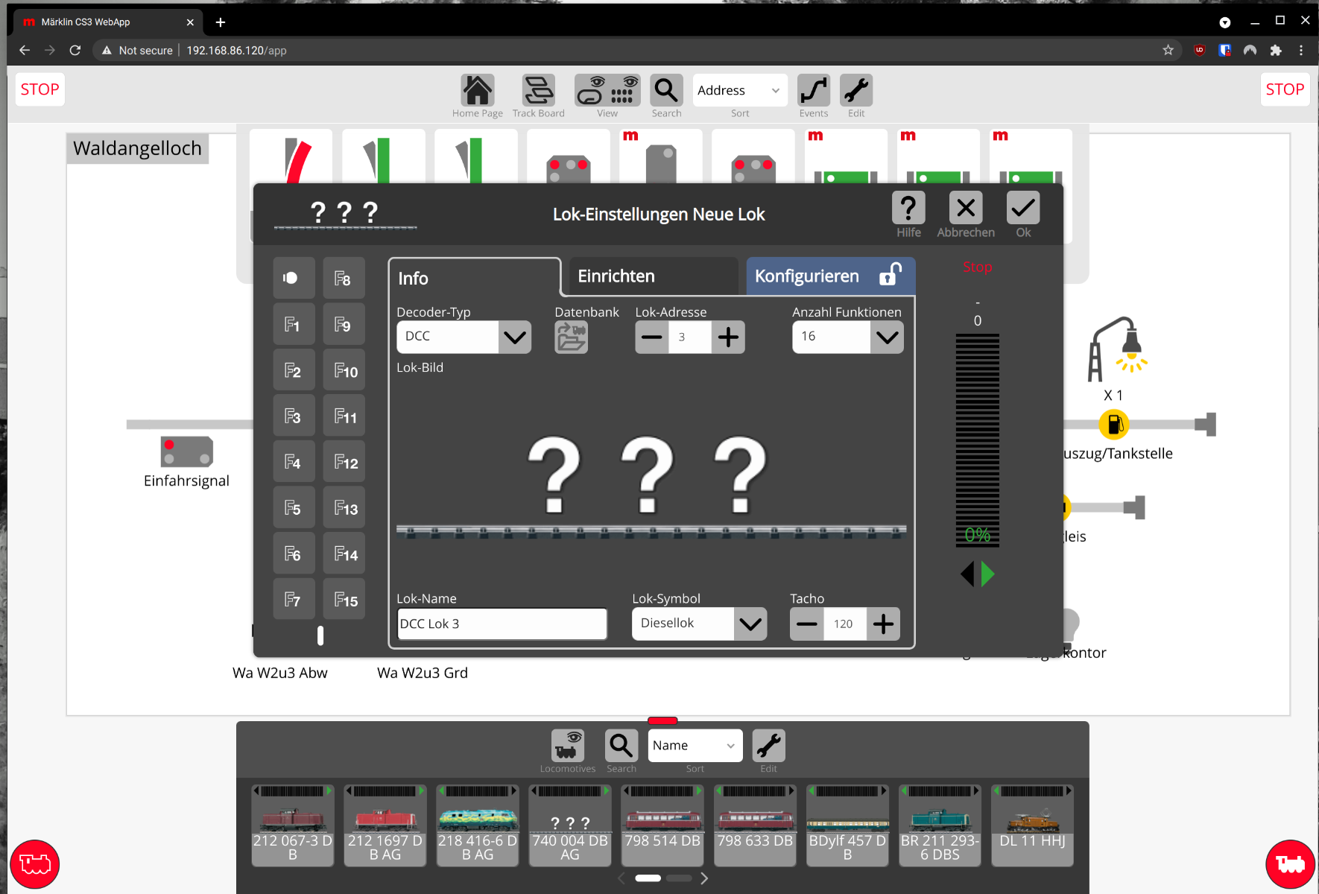Image resolution: width=1319 pixels, height=894 pixels.
Task: Open the browser extensions puzzle icon
Action: click(x=1276, y=50)
